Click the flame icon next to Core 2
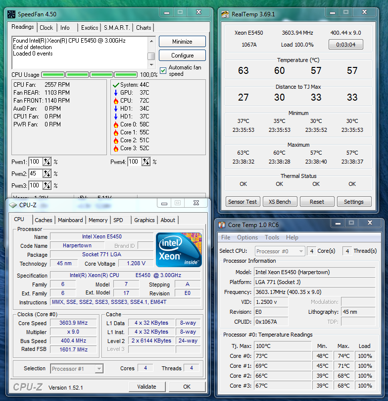Image resolution: width=388 pixels, height=401 pixels. click(x=116, y=140)
